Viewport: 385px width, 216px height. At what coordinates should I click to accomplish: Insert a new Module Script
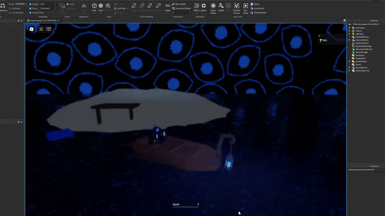pyautogui.click(x=258, y=13)
